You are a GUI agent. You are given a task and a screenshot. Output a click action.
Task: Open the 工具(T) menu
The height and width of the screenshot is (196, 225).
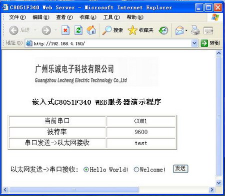click(111, 17)
